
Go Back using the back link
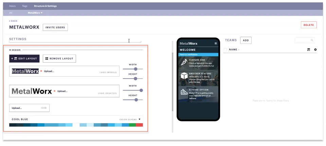pos(13,21)
